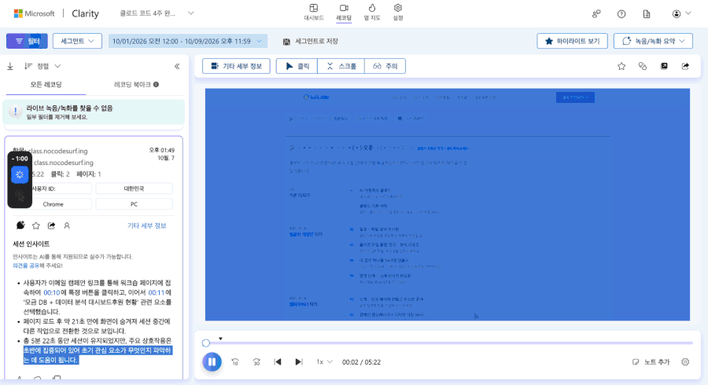The width and height of the screenshot is (708, 385).
Task: Click the info icon beside 레코딩 북마크
Action: pyautogui.click(x=157, y=84)
